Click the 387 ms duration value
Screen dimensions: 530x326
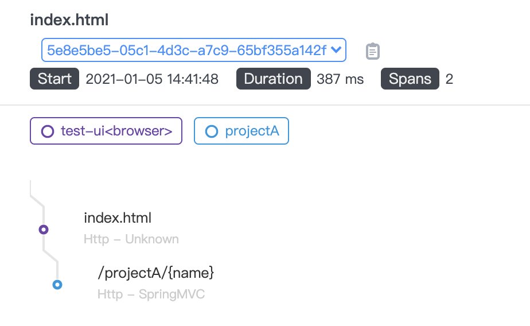[340, 79]
